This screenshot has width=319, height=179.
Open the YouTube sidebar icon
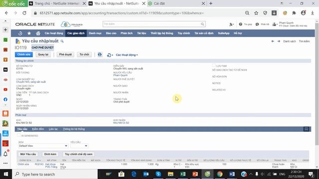[5, 89]
